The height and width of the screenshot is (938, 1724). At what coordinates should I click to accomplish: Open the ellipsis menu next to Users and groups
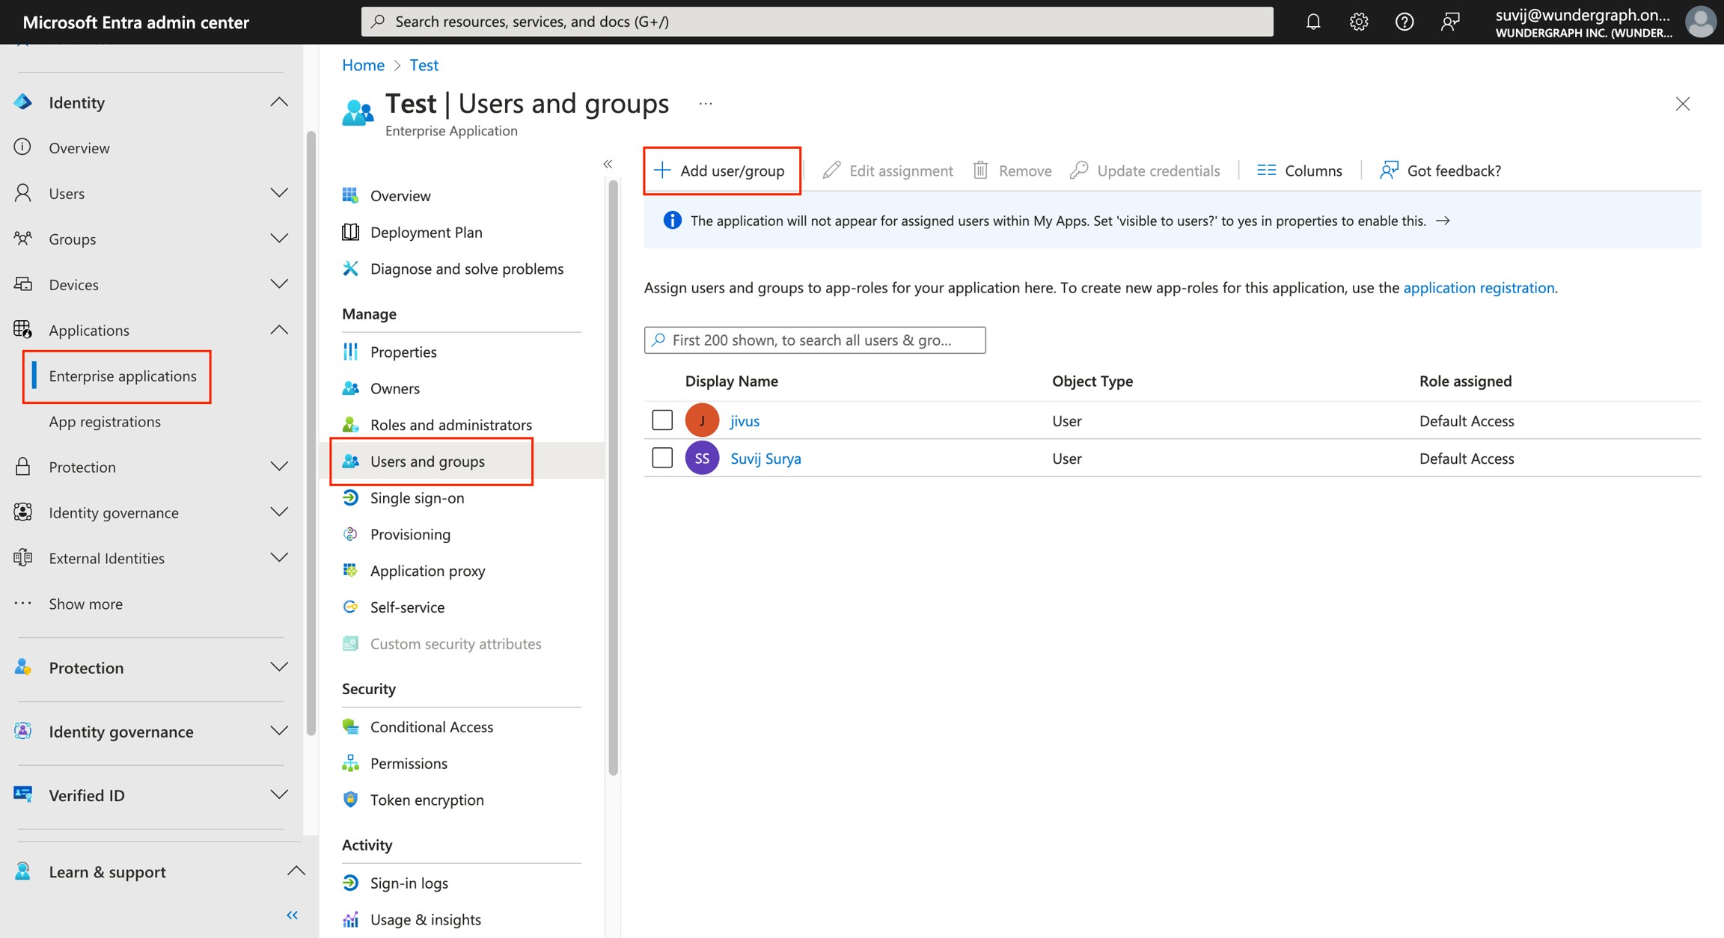click(704, 103)
